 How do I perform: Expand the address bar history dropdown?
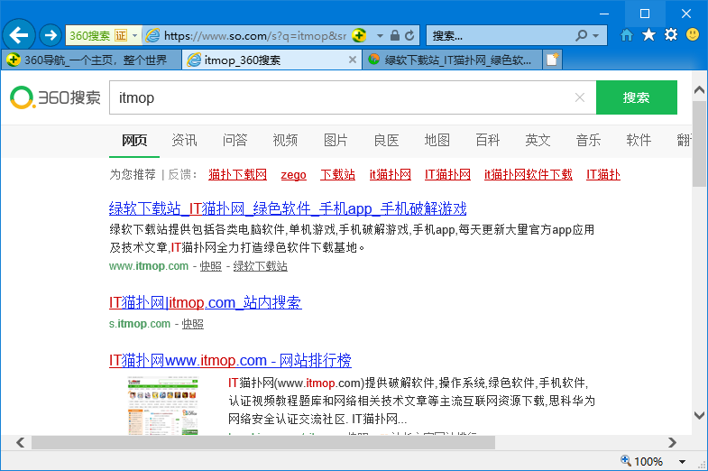pyautogui.click(x=381, y=35)
